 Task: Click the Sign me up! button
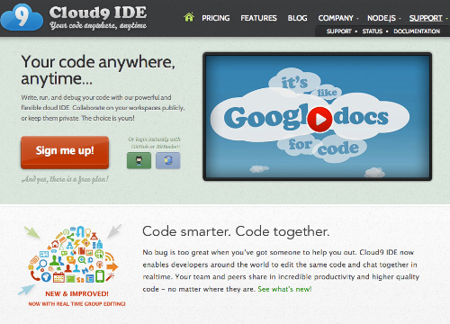coord(65,152)
